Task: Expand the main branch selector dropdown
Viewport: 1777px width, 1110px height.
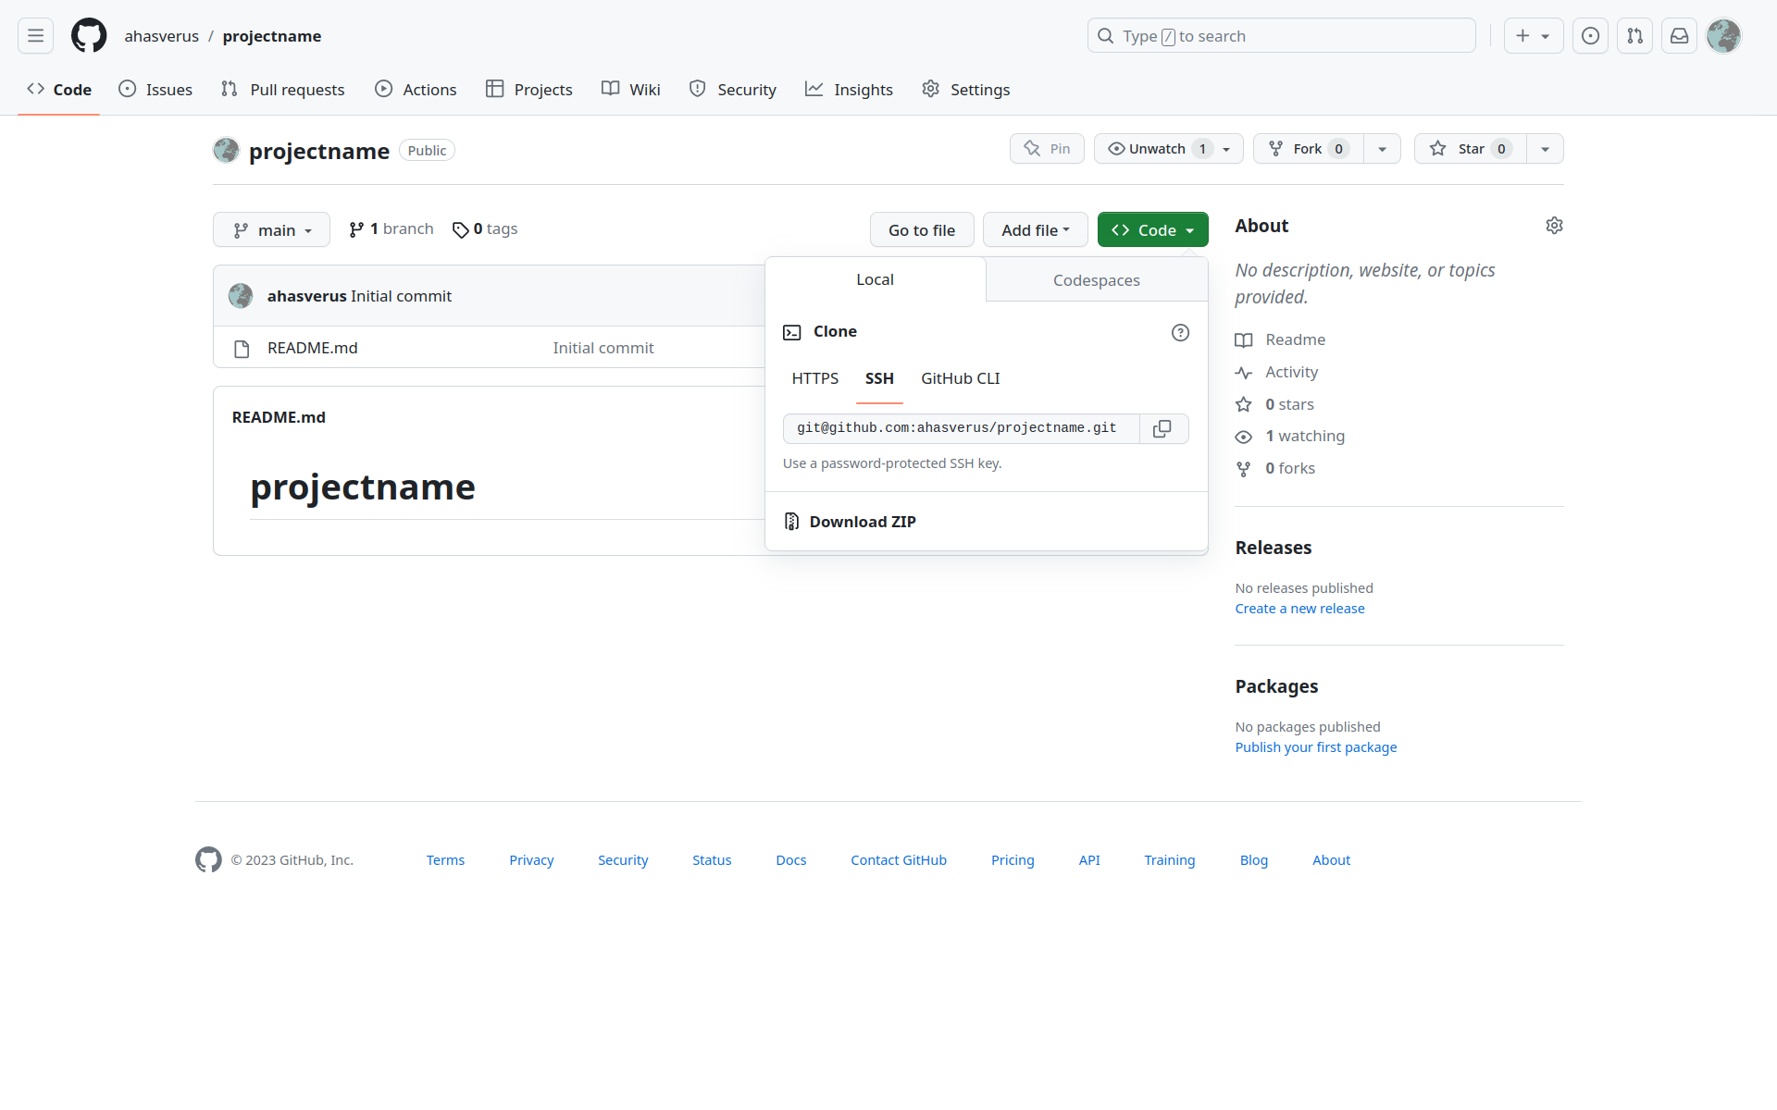Action: (x=271, y=230)
